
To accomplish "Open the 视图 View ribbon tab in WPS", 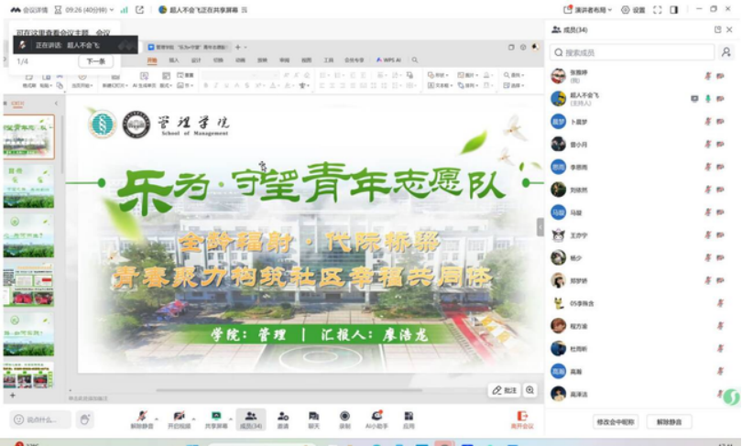I will tap(307, 60).
